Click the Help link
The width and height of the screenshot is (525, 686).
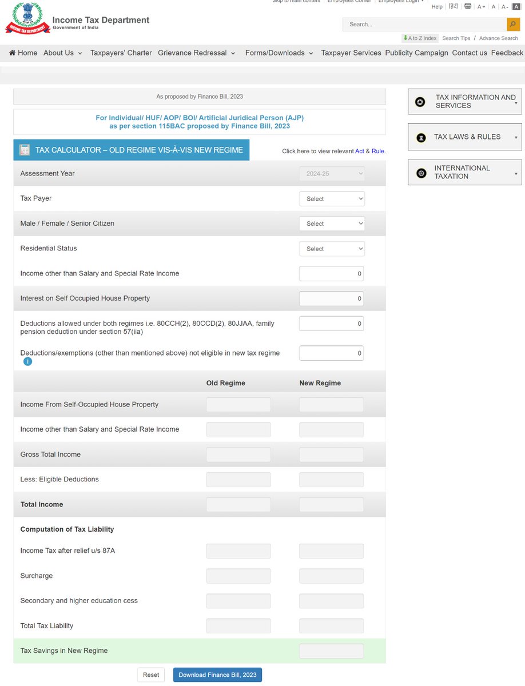(x=437, y=7)
